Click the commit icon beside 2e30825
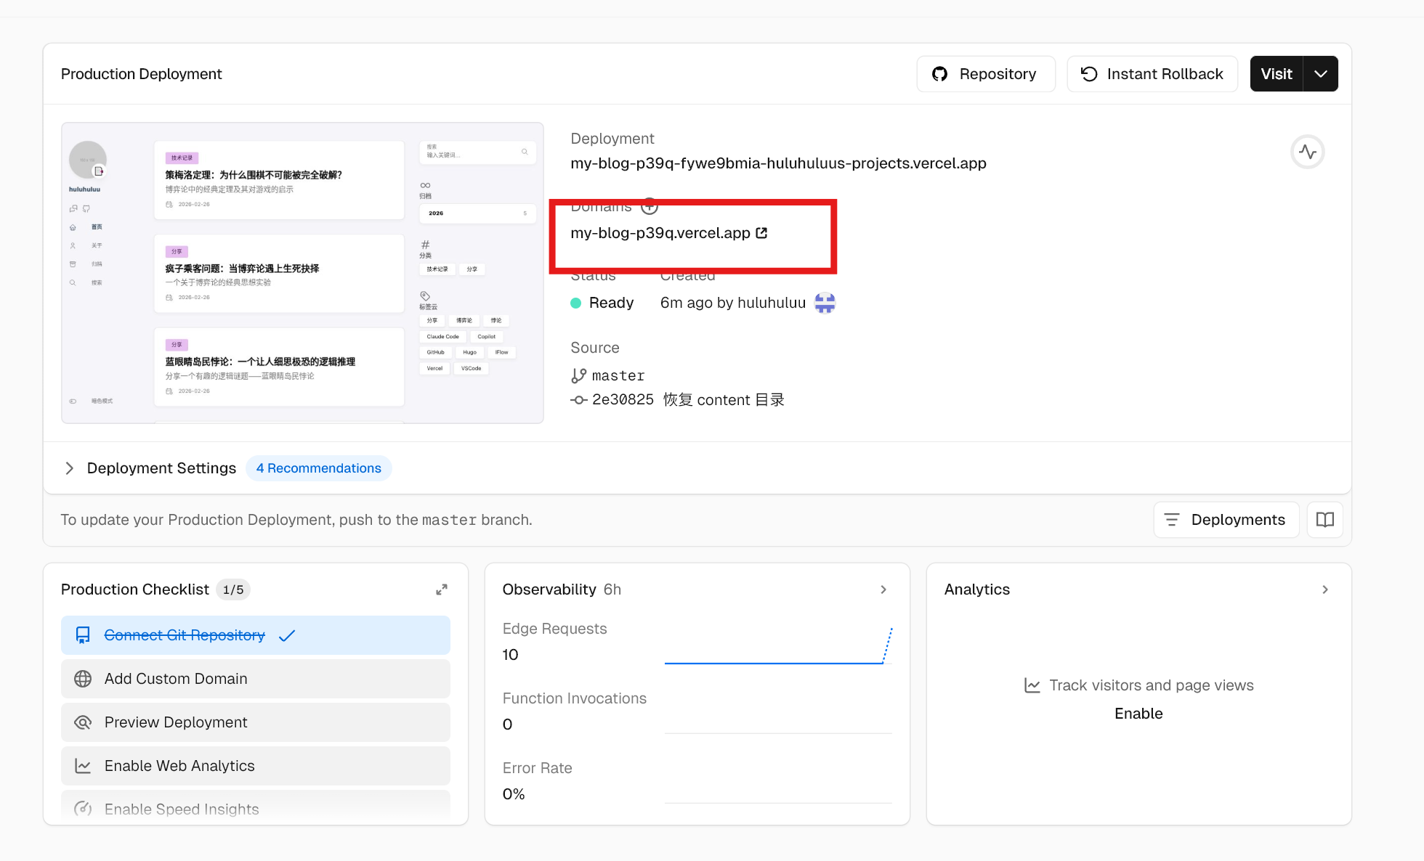This screenshot has width=1424, height=861. tap(578, 400)
